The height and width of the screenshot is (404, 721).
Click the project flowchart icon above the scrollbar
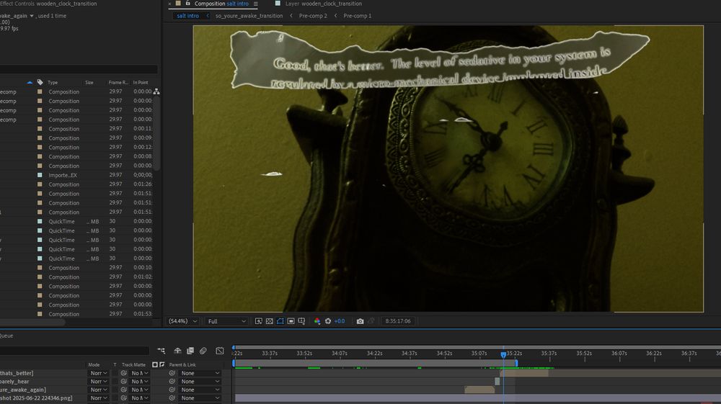(156, 91)
